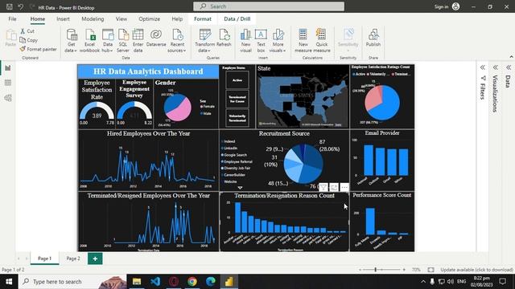This screenshot has height=289, width=515.
Task: Select the Insert ribbon tab
Action: [63, 19]
